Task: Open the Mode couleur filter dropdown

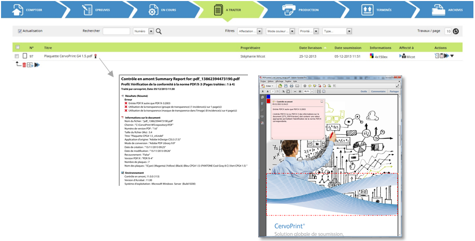Action: pyautogui.click(x=279, y=31)
